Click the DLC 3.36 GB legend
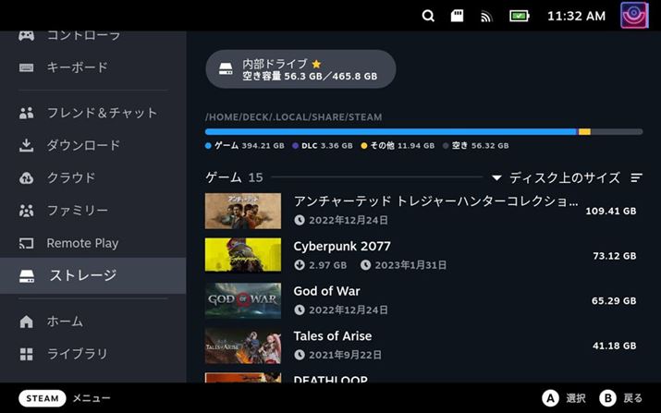Screen dimensions: 661x413 coord(323,146)
